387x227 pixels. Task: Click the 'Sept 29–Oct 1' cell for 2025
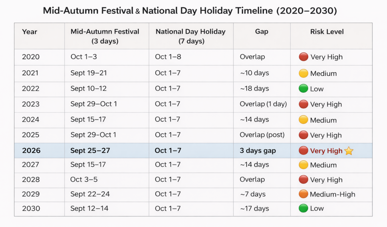(93, 135)
